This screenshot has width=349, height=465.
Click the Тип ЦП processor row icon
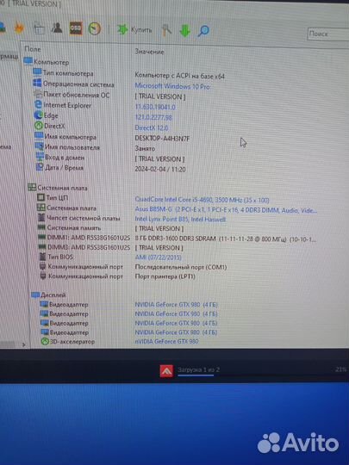41,197
